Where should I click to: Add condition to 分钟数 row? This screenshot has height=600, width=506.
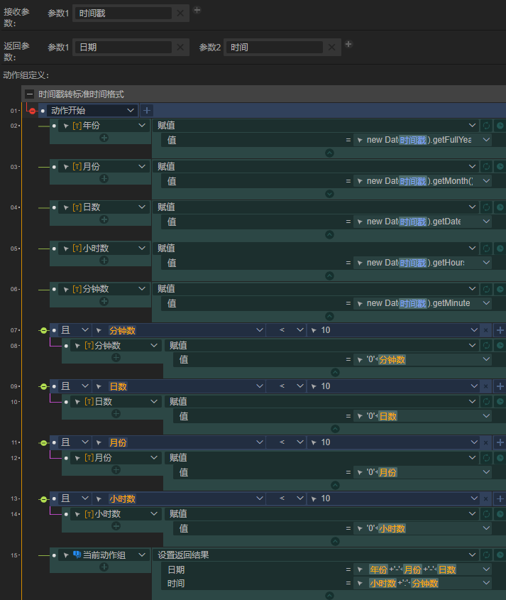[500, 330]
